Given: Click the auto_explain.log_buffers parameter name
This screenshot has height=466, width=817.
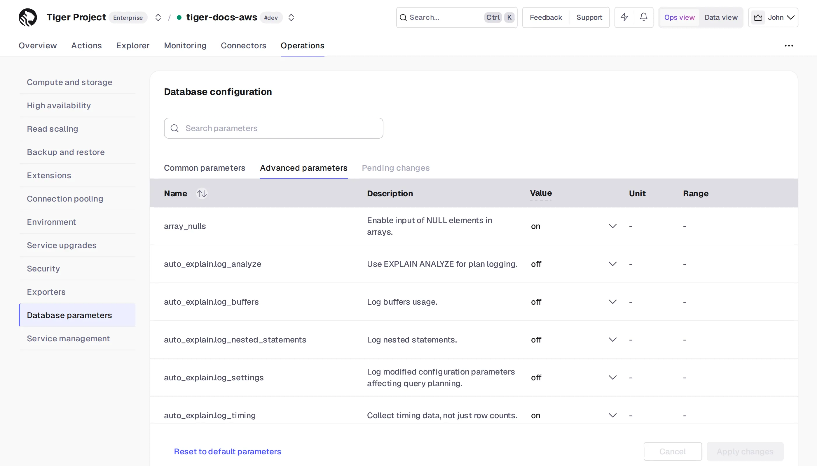Looking at the screenshot, I should point(211,302).
